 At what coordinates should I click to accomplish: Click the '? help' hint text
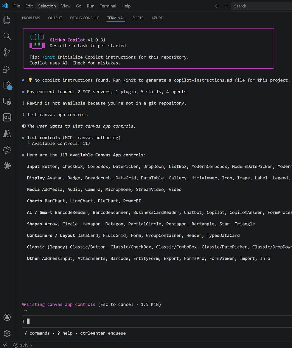pos(65,333)
